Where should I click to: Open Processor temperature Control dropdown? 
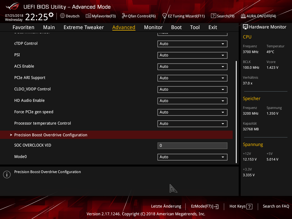coord(192,124)
